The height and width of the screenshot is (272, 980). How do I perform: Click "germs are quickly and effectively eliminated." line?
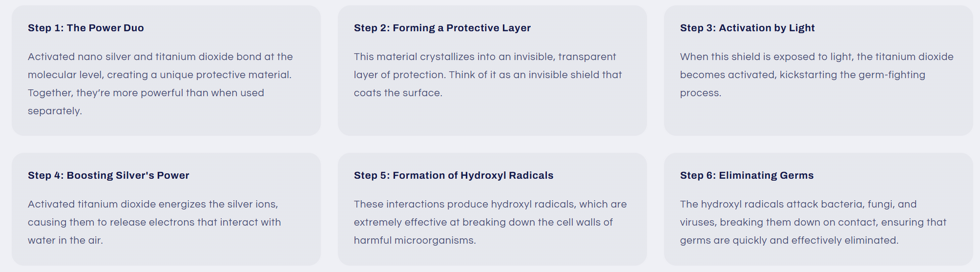(x=789, y=241)
